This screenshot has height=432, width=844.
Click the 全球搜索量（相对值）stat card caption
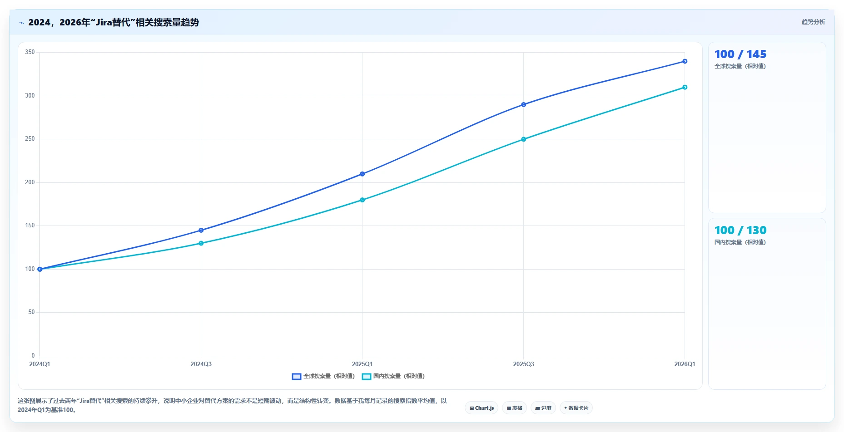(740, 66)
